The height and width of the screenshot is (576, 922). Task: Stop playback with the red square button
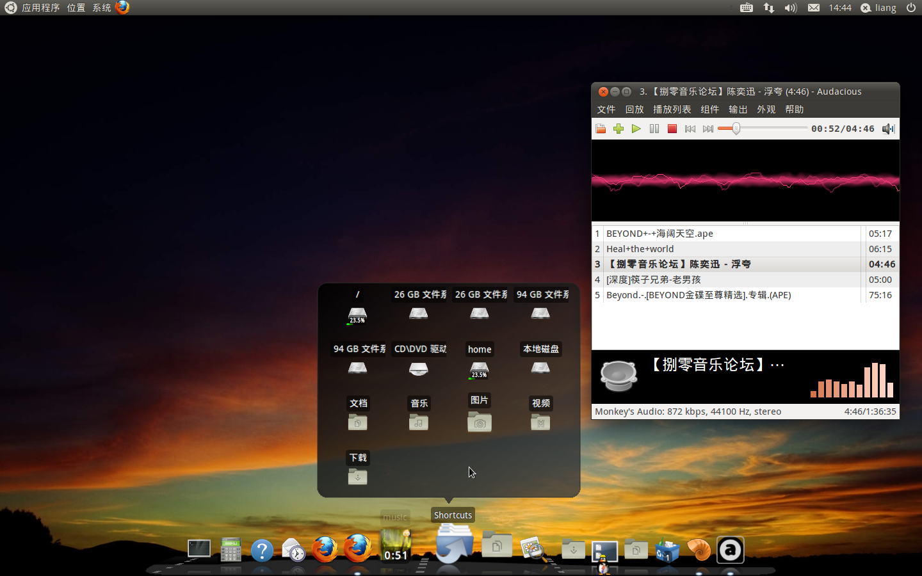click(x=672, y=129)
